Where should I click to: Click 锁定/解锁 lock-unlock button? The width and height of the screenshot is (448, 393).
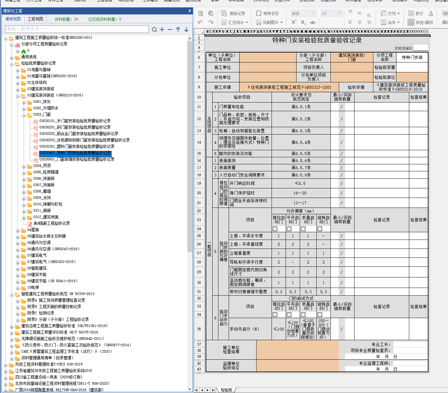420,22
